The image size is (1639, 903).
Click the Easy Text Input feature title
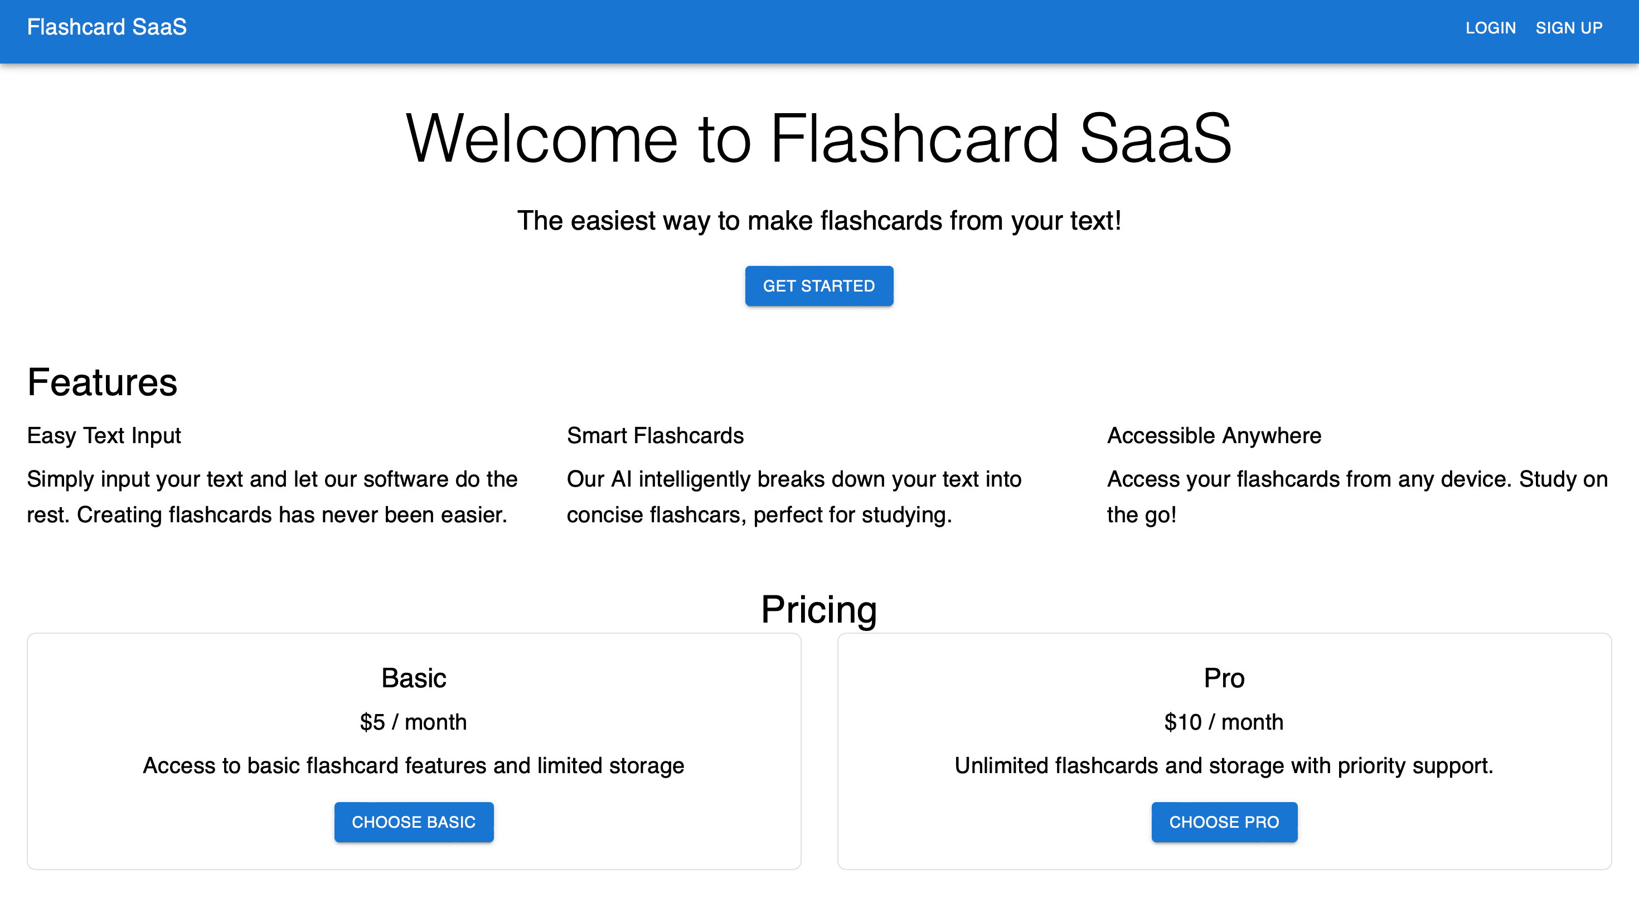[104, 436]
